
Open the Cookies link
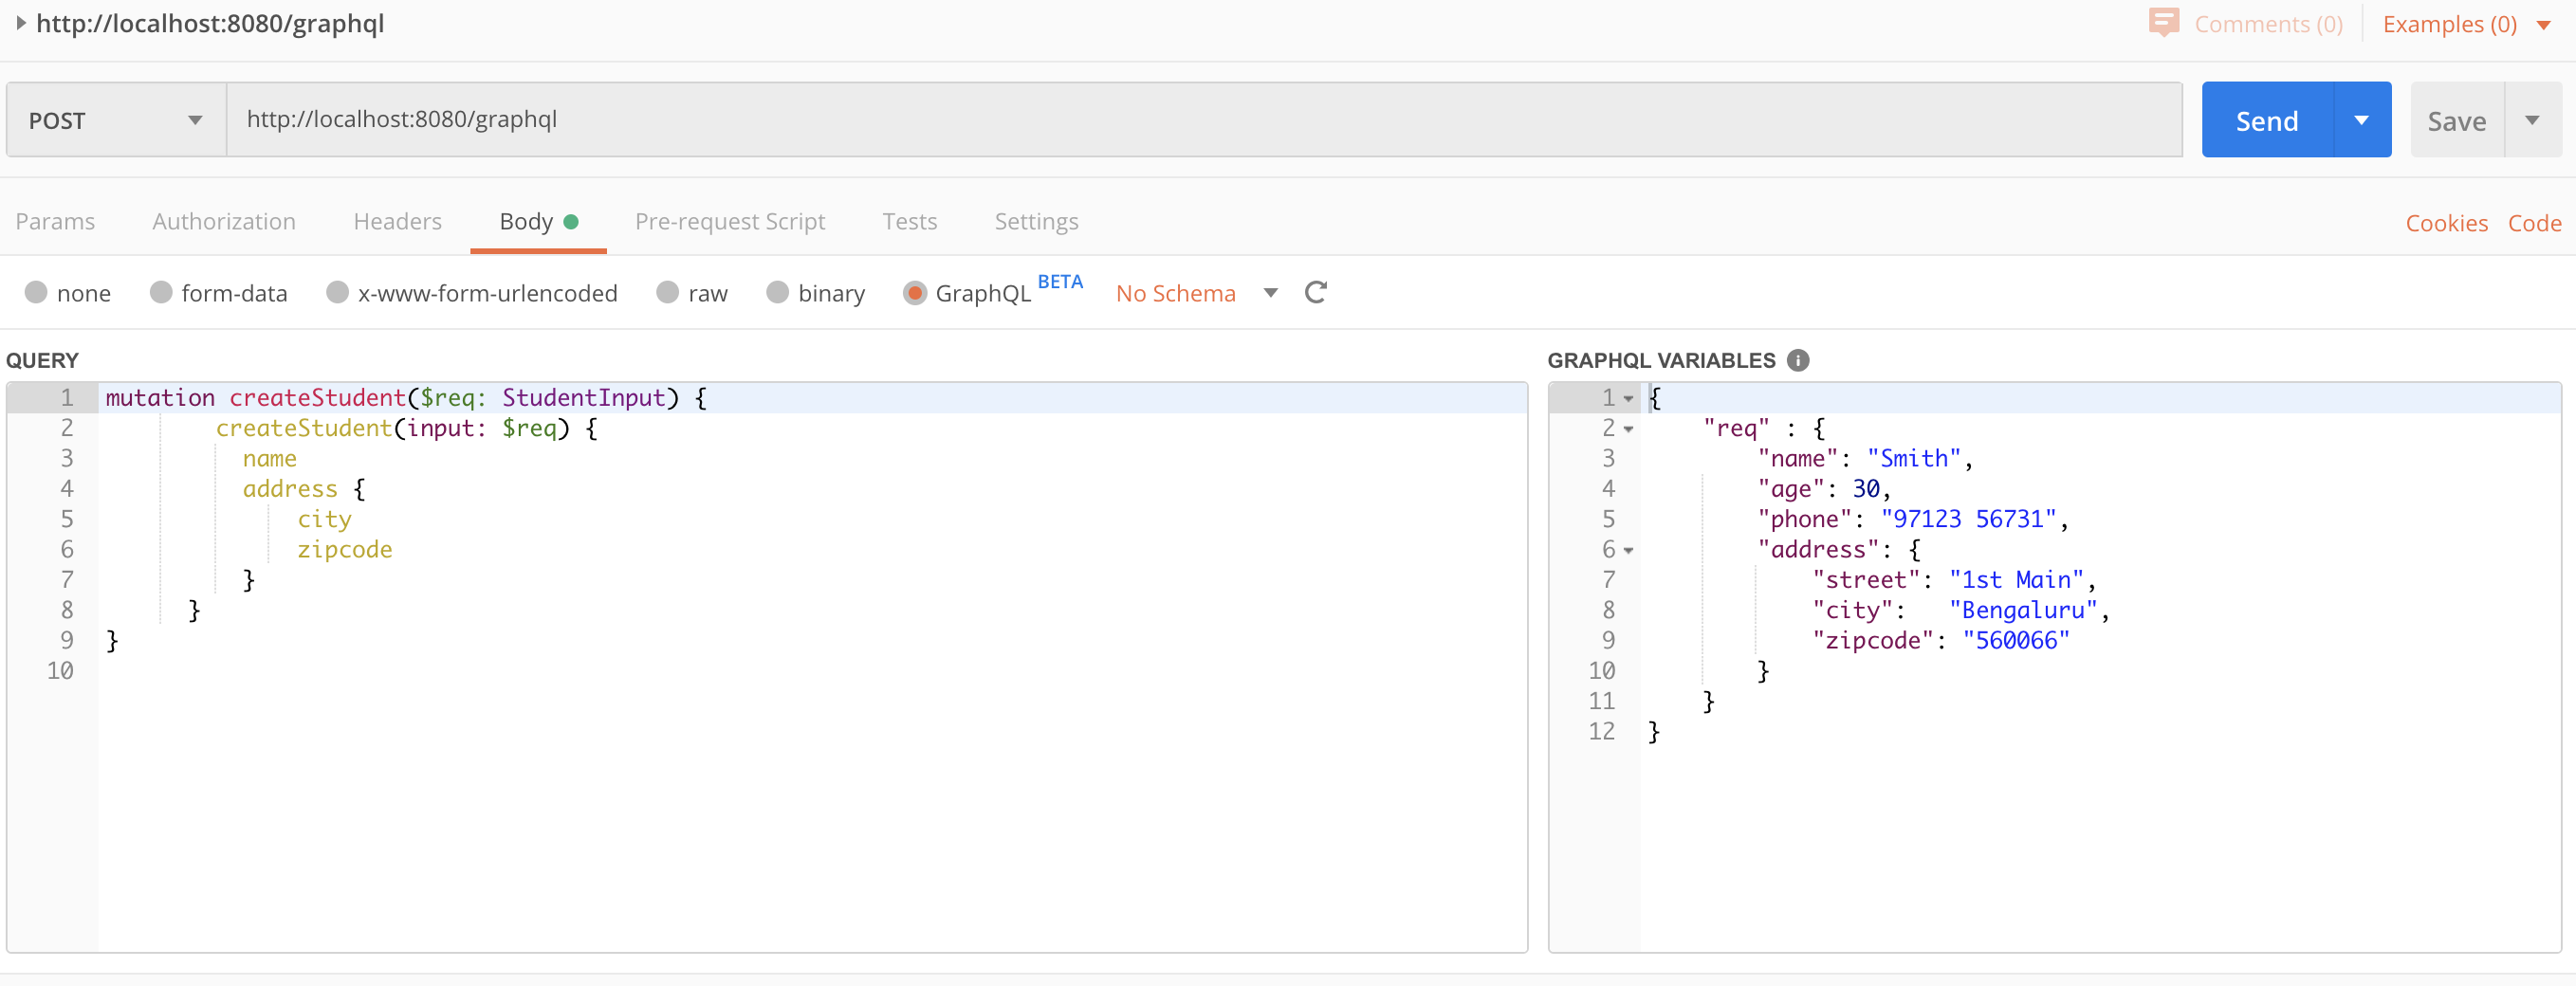(x=2445, y=223)
